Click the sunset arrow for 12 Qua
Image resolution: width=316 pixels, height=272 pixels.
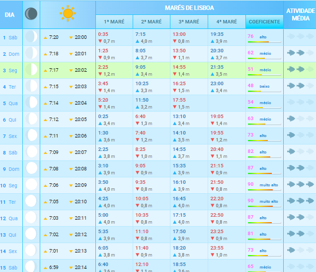[71, 219]
